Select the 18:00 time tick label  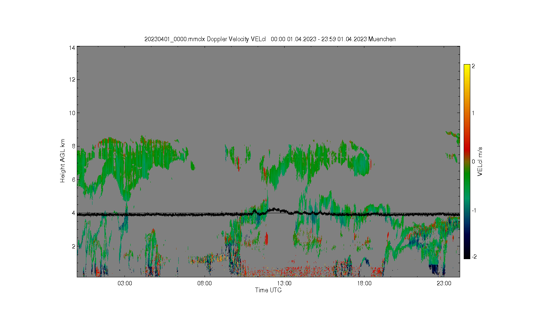point(364,284)
